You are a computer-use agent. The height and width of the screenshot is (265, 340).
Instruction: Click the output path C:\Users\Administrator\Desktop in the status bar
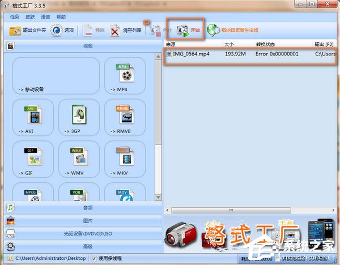[50, 258]
